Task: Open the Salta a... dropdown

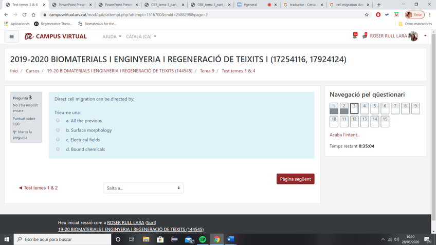Action: click(143, 188)
